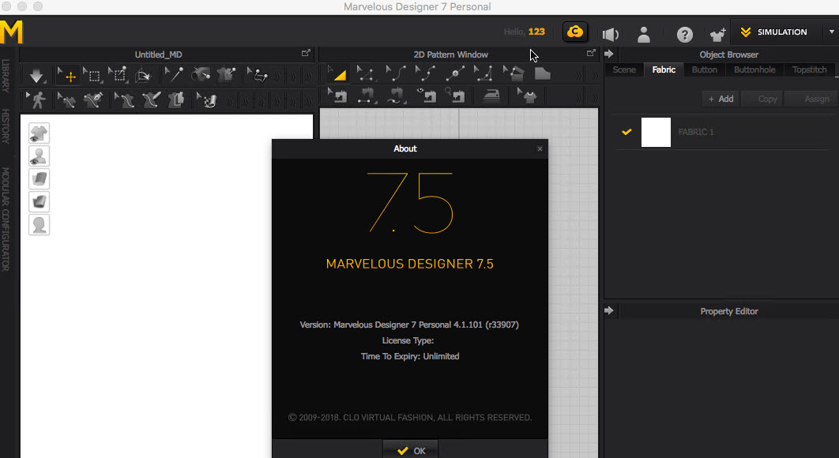Select the Transform Pattern yellow triangle tool
839x458 pixels.
point(337,74)
